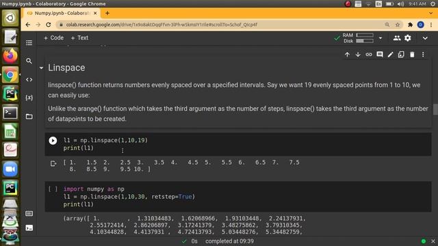The image size is (438, 246).
Task: Open table of contents sidebar icon
Action: click(29, 42)
